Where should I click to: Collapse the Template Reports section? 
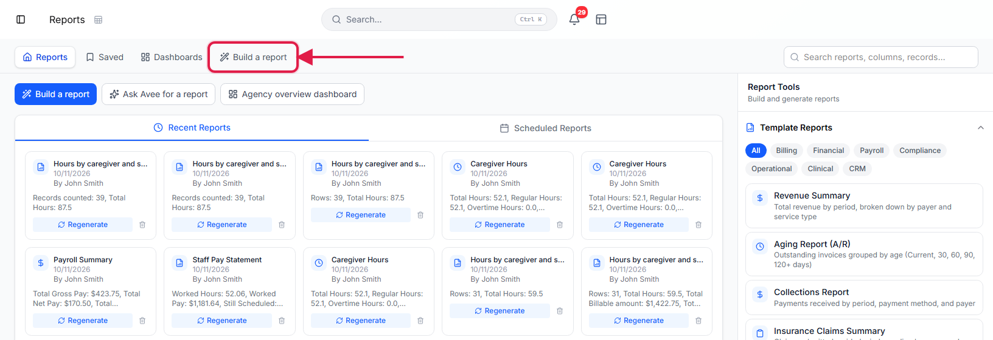[x=980, y=127]
